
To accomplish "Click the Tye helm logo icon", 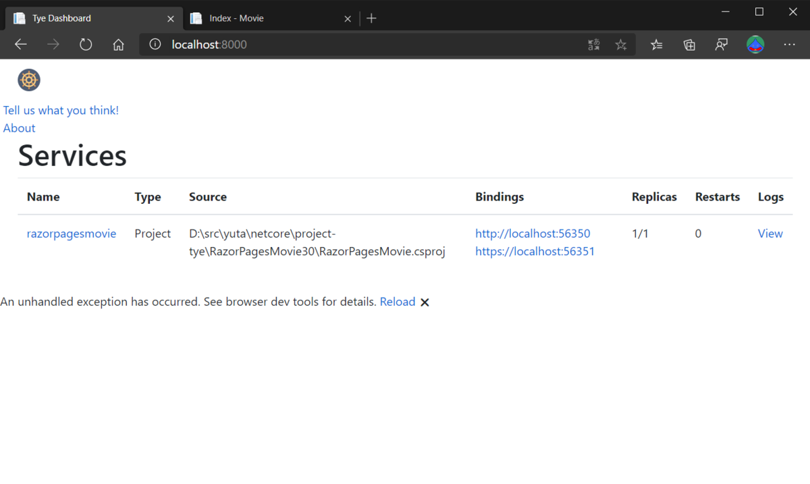I will (29, 80).
